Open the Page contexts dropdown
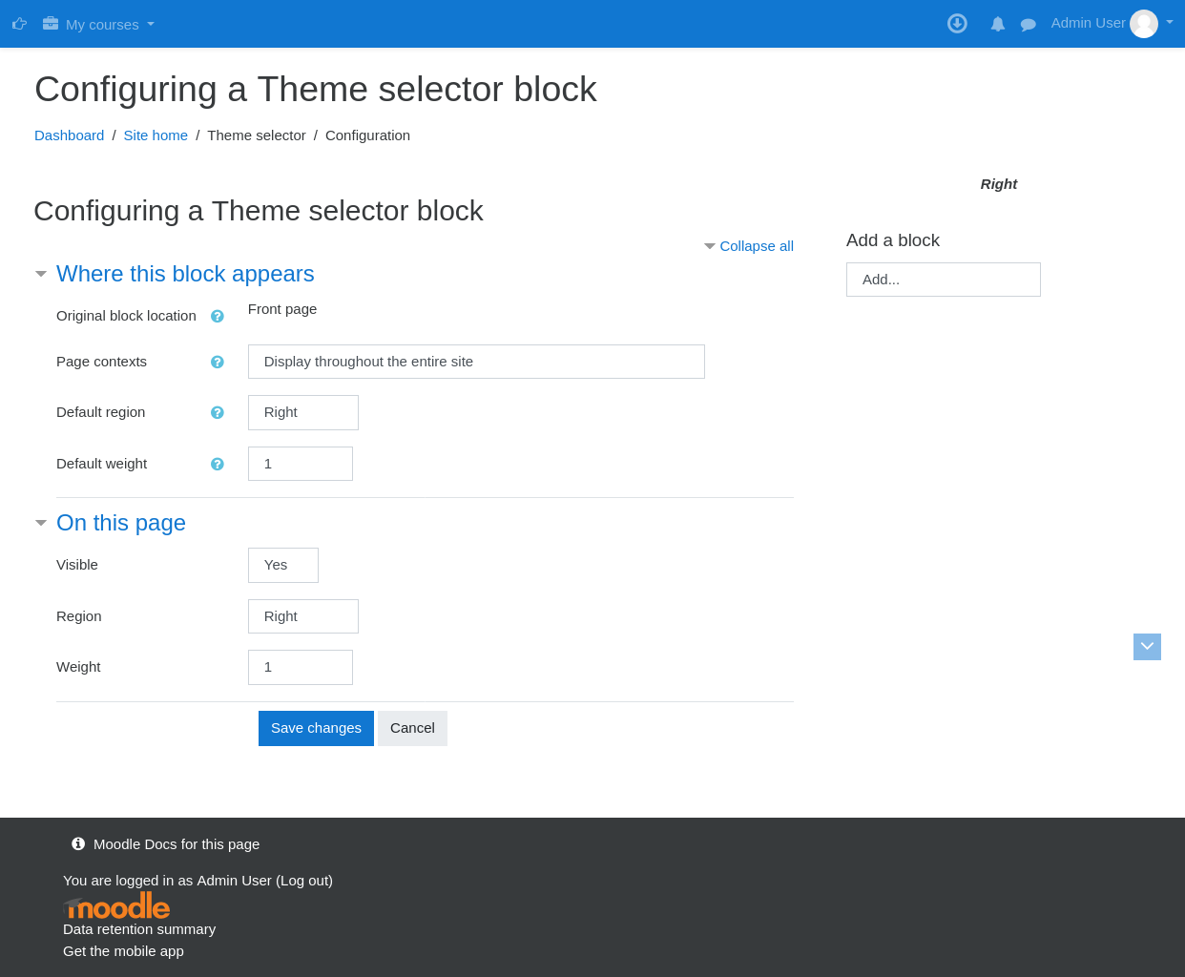The height and width of the screenshot is (977, 1185). coord(476,362)
